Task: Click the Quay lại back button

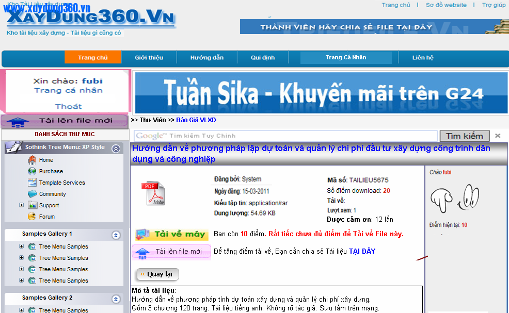Action: (157, 274)
